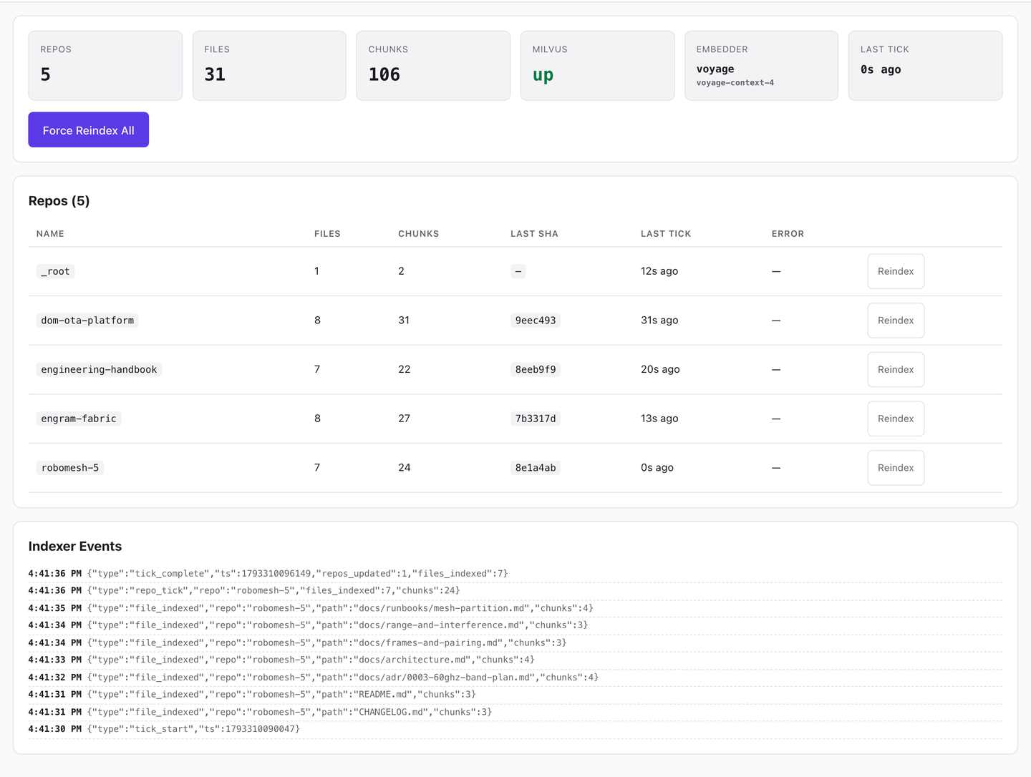This screenshot has width=1031, height=777.
Task: Select the dom-ota-platform repo name
Action: [x=87, y=321]
